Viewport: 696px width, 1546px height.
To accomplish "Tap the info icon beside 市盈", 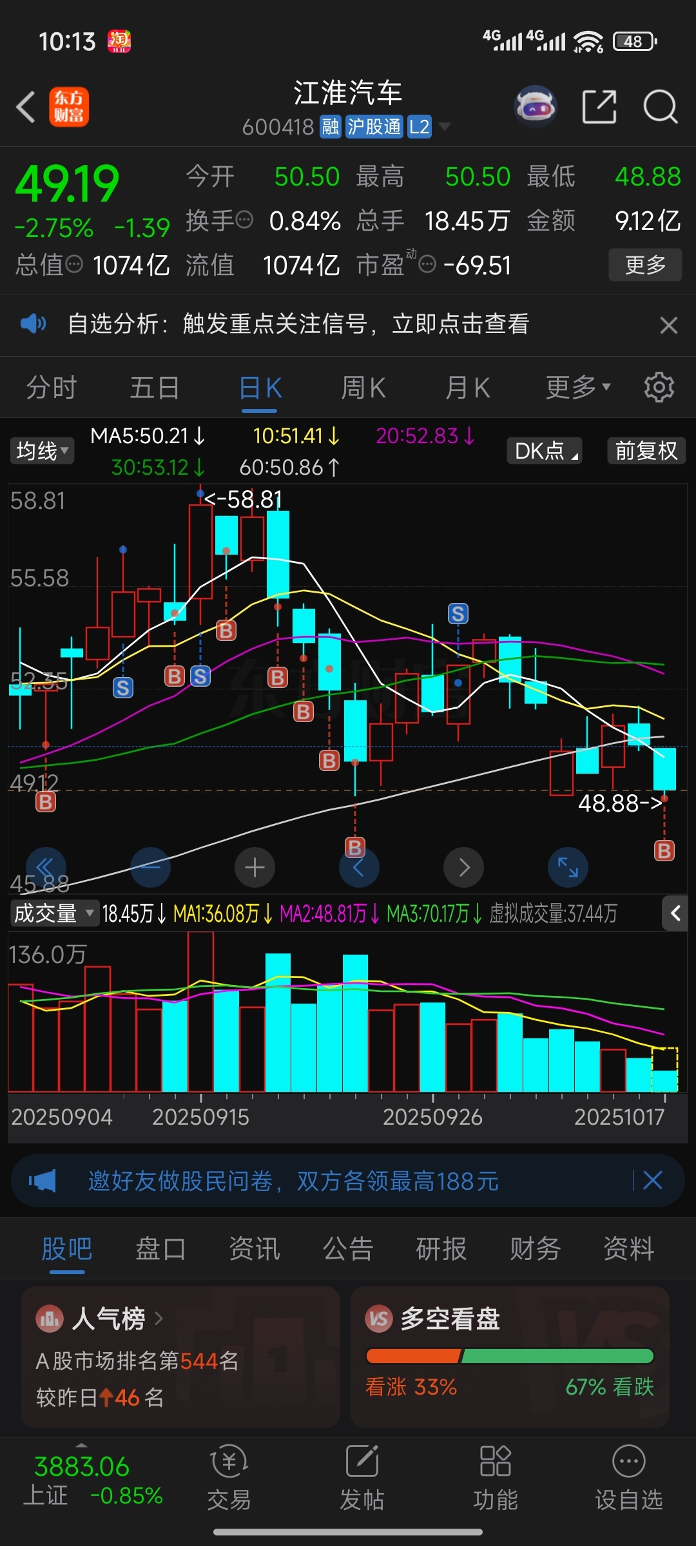I will pos(427,264).
